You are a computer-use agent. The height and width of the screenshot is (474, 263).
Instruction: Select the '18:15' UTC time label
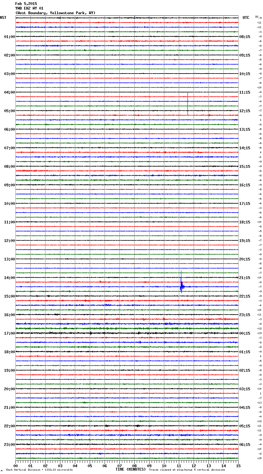tap(245, 222)
